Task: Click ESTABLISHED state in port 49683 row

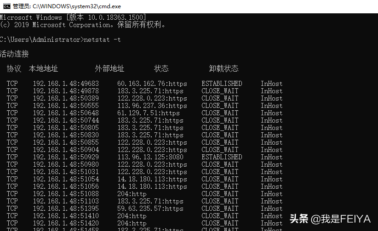Action: click(x=222, y=84)
